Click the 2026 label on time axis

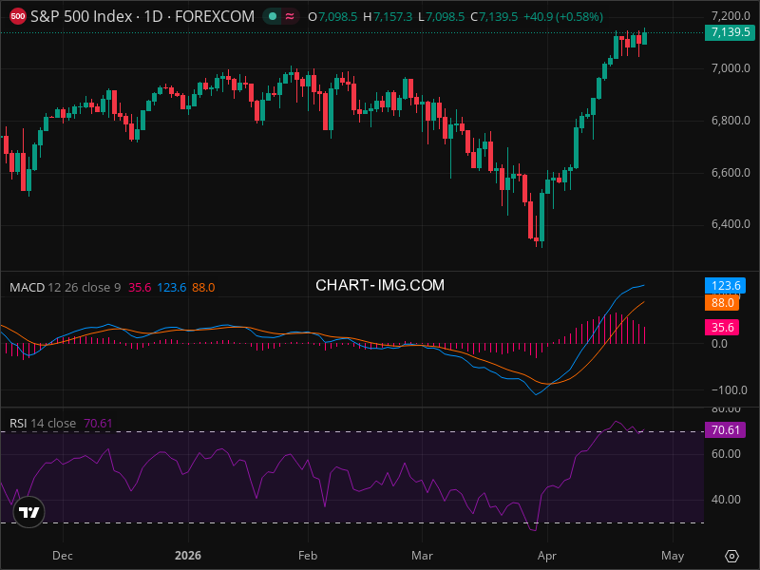tap(187, 556)
